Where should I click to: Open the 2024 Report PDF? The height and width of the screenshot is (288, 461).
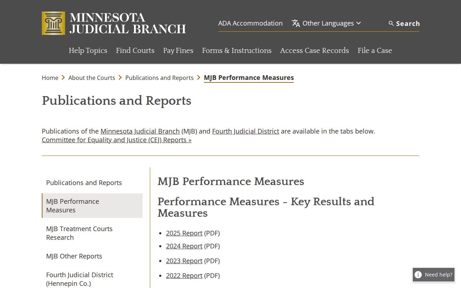coord(184,246)
